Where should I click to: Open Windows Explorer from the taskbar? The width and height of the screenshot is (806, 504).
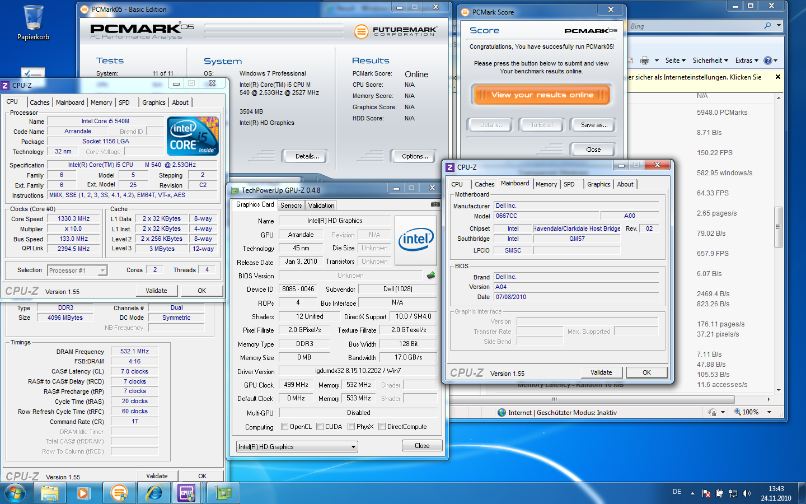[x=50, y=493]
